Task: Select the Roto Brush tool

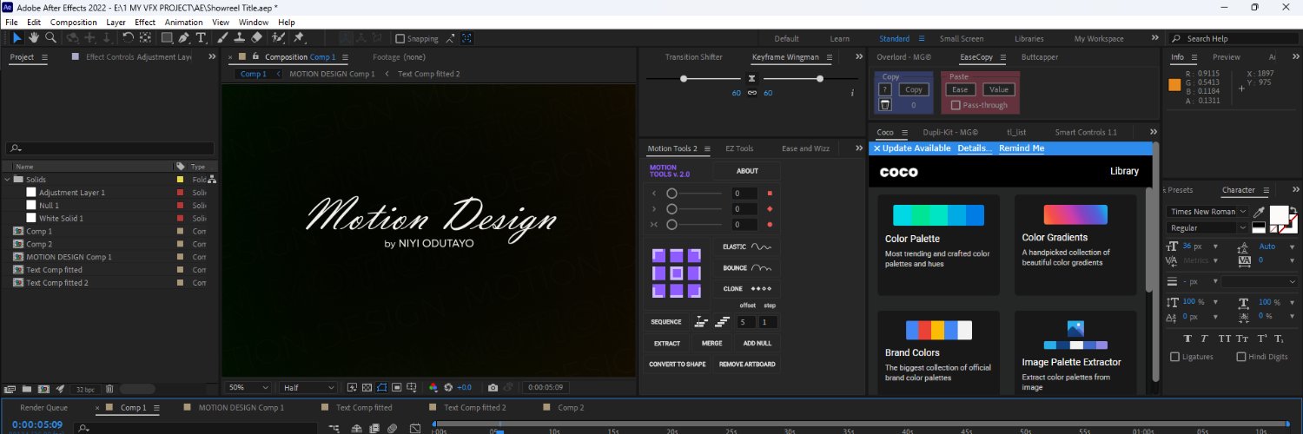Action: tap(279, 38)
